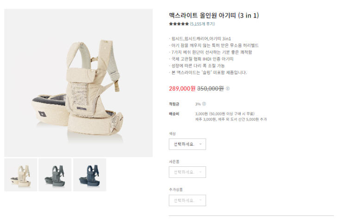Click the main beige carrier product image
The image size is (344, 221).
click(79, 83)
